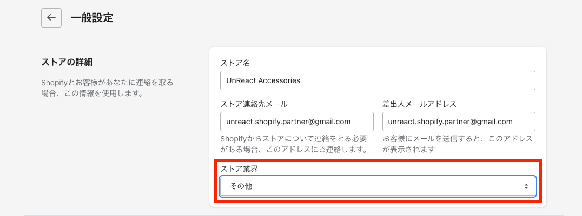
Task: Open the ストア業界 dropdown
Action: coord(378,186)
